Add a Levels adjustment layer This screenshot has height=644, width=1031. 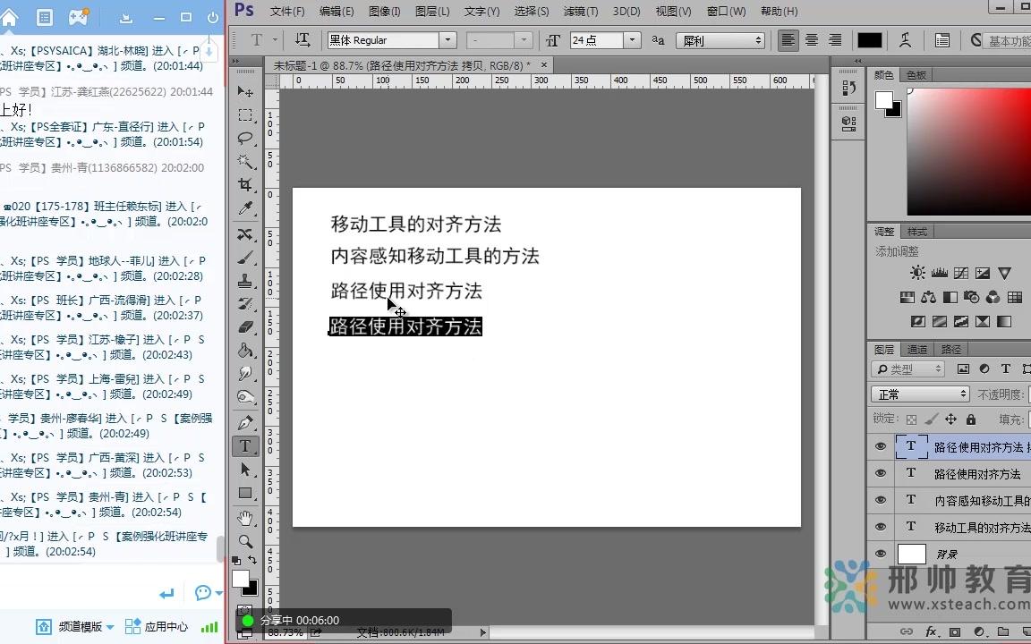coord(940,273)
